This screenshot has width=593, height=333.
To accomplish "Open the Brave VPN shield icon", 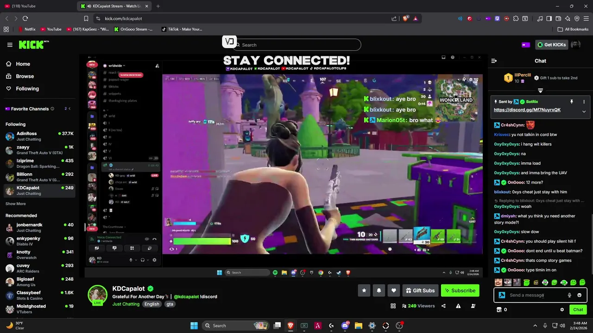I will click(x=577, y=18).
